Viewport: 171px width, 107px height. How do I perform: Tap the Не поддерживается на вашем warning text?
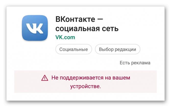[91, 78]
